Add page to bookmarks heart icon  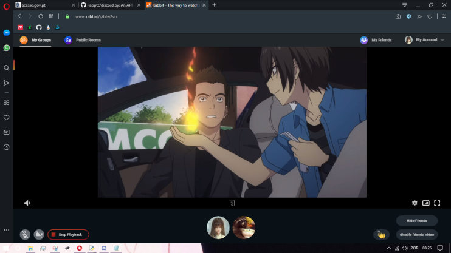430,16
